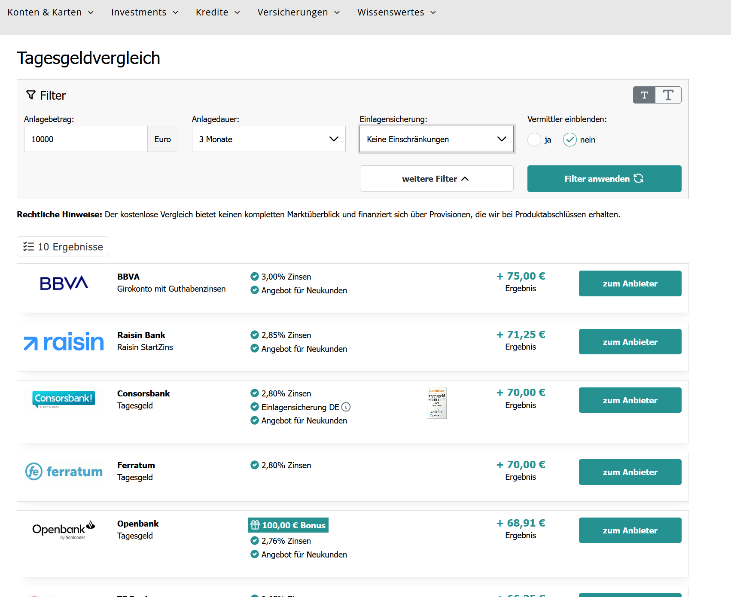731x597 pixels.
Task: Collapse the 'weitere Filter' section
Action: click(436, 179)
